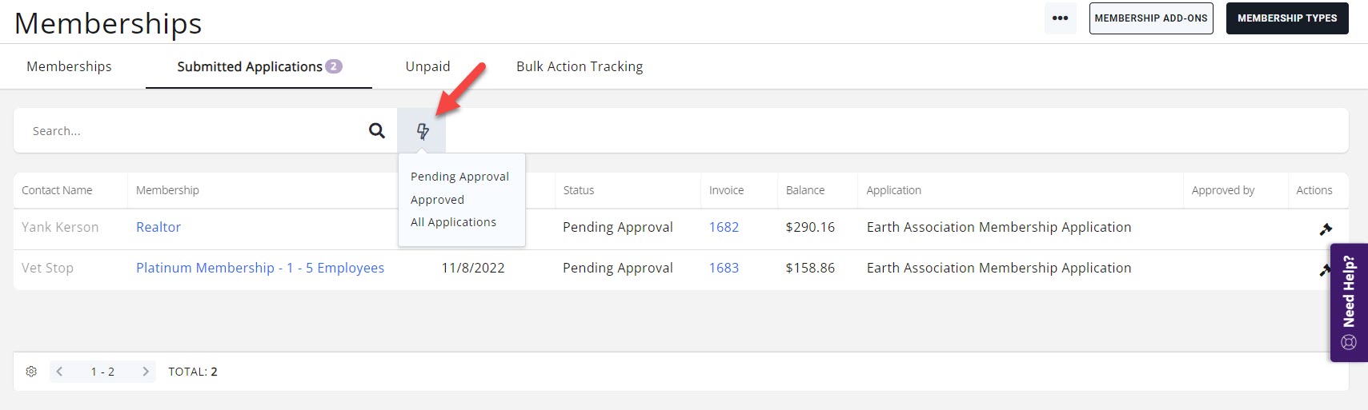Open the Need Help side panel
1368x410 pixels.
coord(1349,302)
